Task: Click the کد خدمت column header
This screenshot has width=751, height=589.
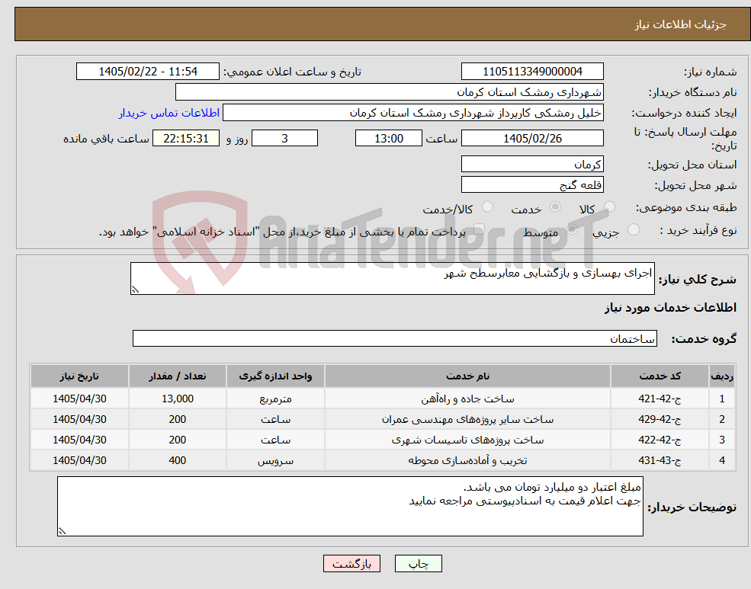Action: (x=660, y=376)
